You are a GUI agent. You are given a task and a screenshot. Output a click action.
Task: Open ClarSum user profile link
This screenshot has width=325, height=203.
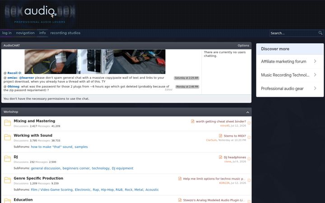[211, 140]
